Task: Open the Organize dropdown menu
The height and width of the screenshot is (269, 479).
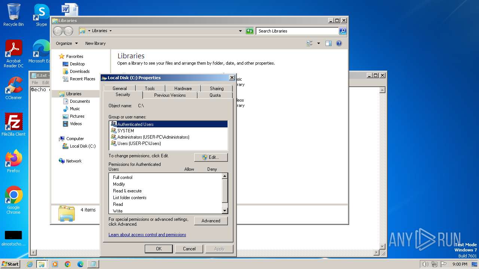Action: coord(67,43)
